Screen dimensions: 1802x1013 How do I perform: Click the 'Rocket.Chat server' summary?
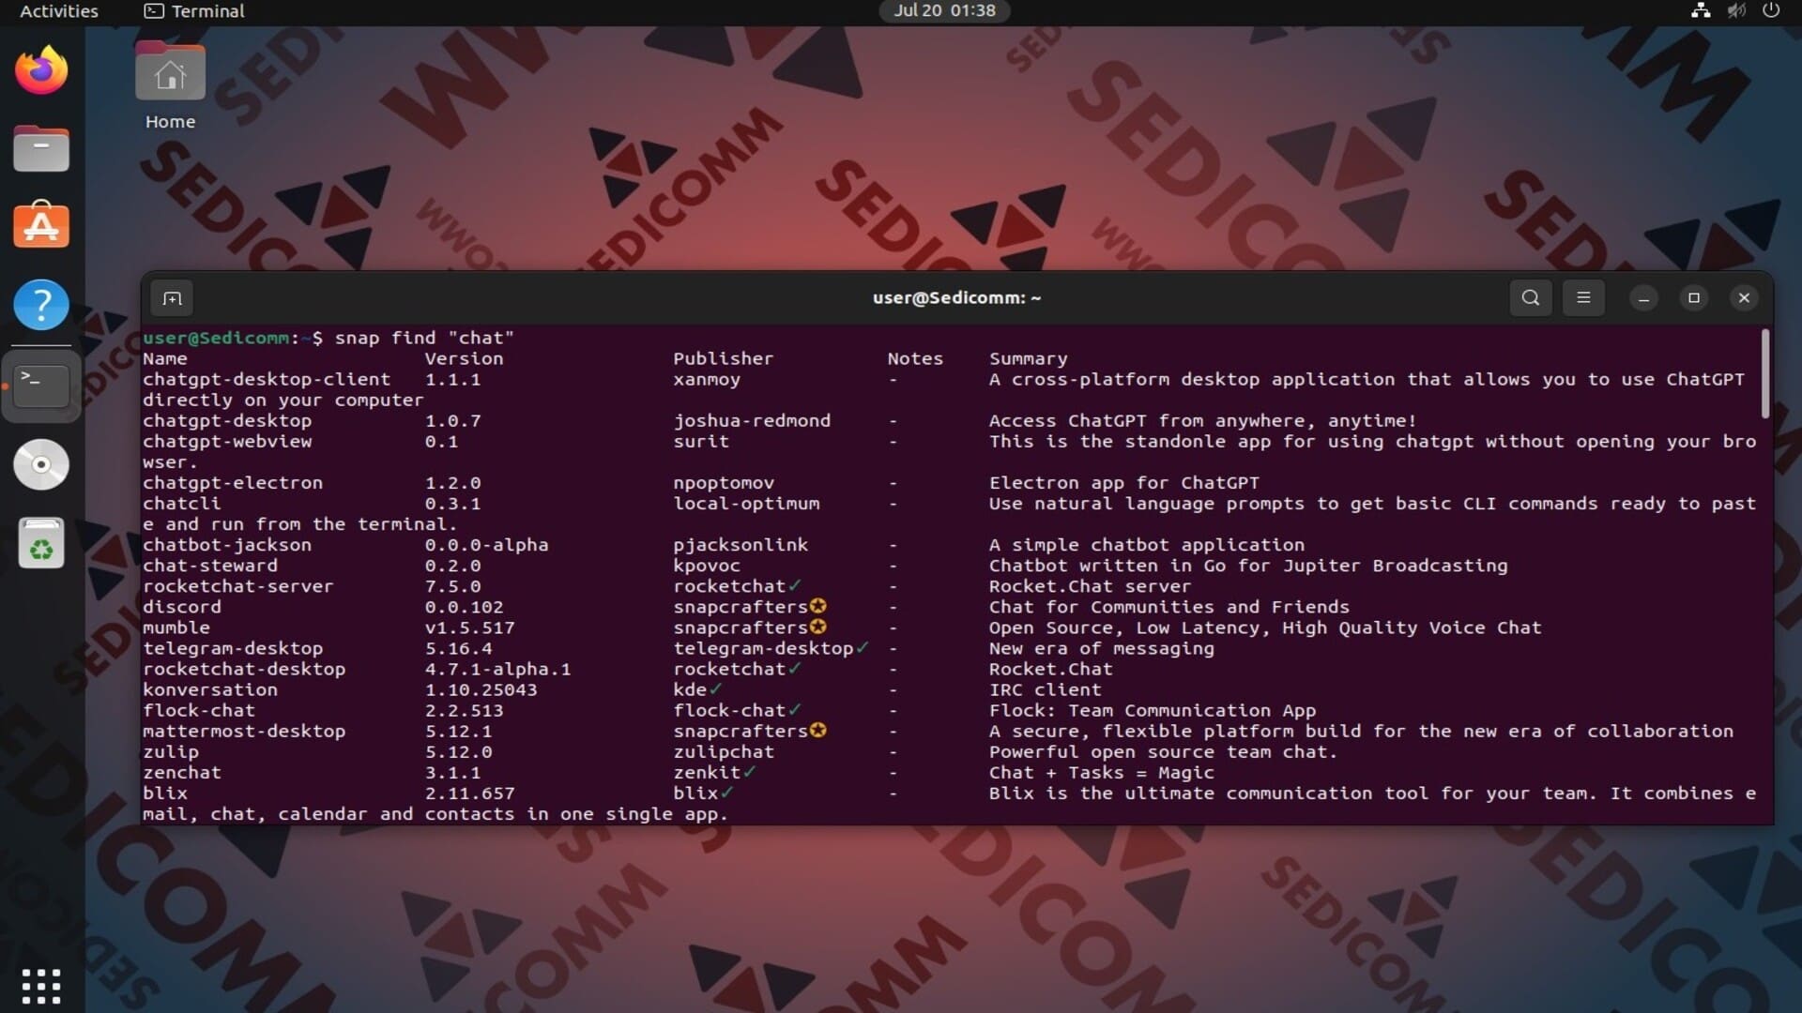pos(1091,586)
